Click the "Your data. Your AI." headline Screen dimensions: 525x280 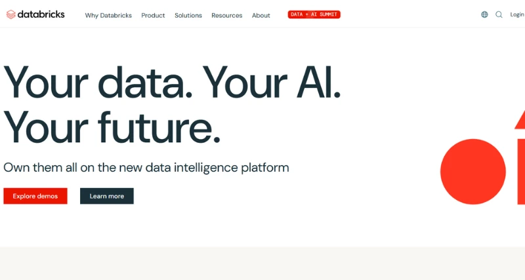172,82
